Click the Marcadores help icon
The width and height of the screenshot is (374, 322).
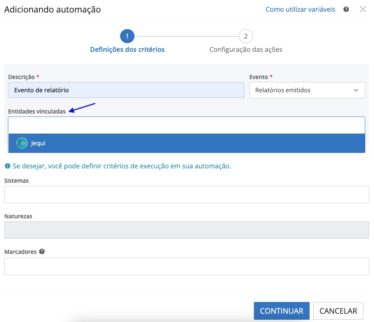[42, 251]
